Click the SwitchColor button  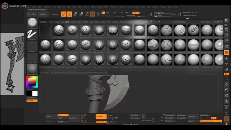pyautogui.click(x=32, y=98)
